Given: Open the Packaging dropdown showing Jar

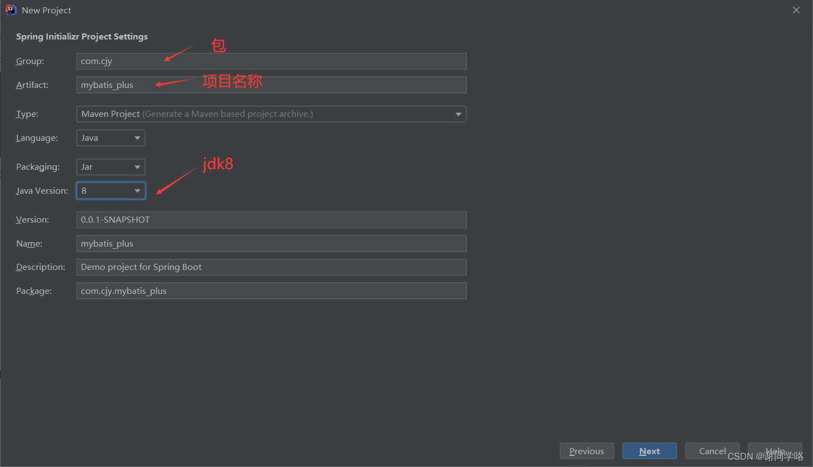Looking at the screenshot, I should coord(111,167).
